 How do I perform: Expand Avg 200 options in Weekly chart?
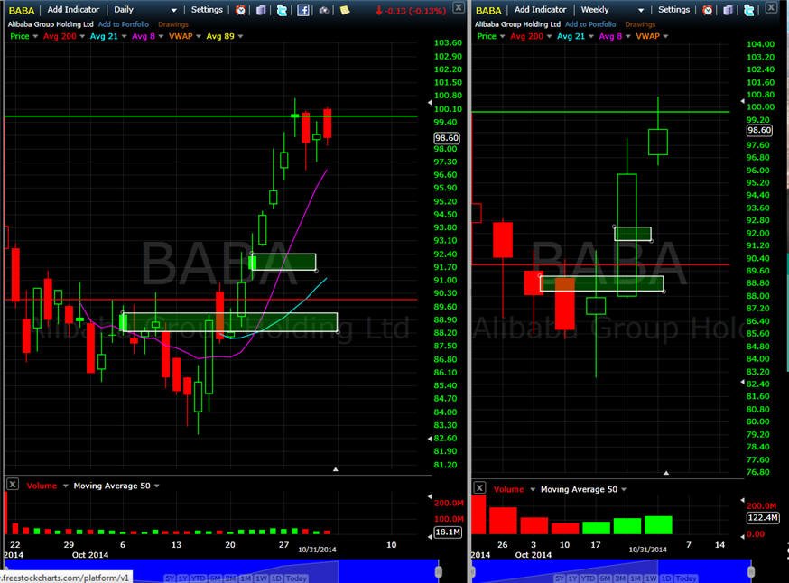[549, 36]
